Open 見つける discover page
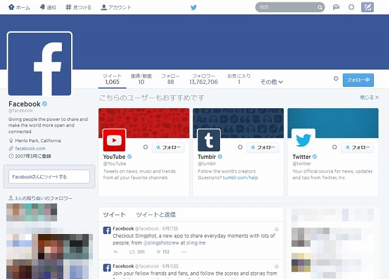Image resolution: width=389 pixels, height=279 pixels. (78, 7)
